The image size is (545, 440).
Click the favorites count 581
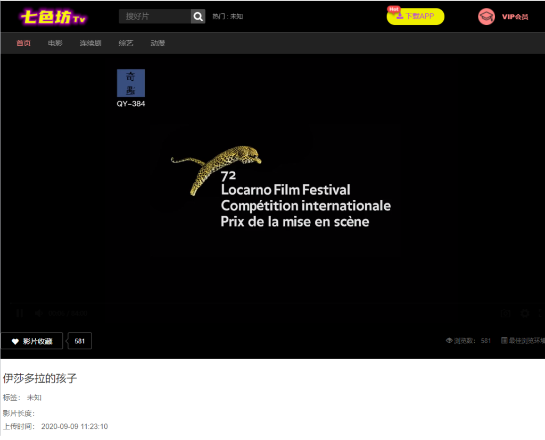(80, 341)
